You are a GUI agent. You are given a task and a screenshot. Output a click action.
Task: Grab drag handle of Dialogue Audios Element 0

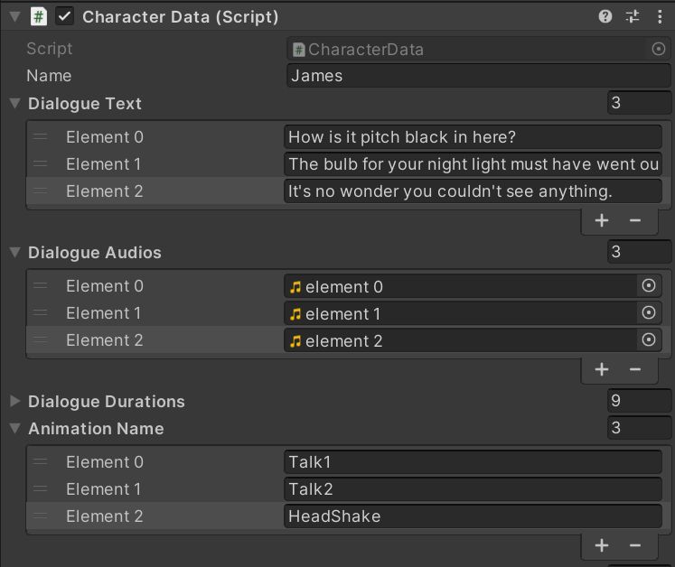[x=41, y=285]
